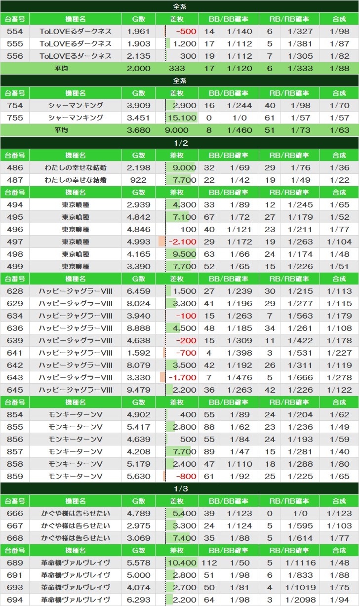Select 平均 label in the row showing 333
The width and height of the screenshot is (359, 606).
point(61,68)
